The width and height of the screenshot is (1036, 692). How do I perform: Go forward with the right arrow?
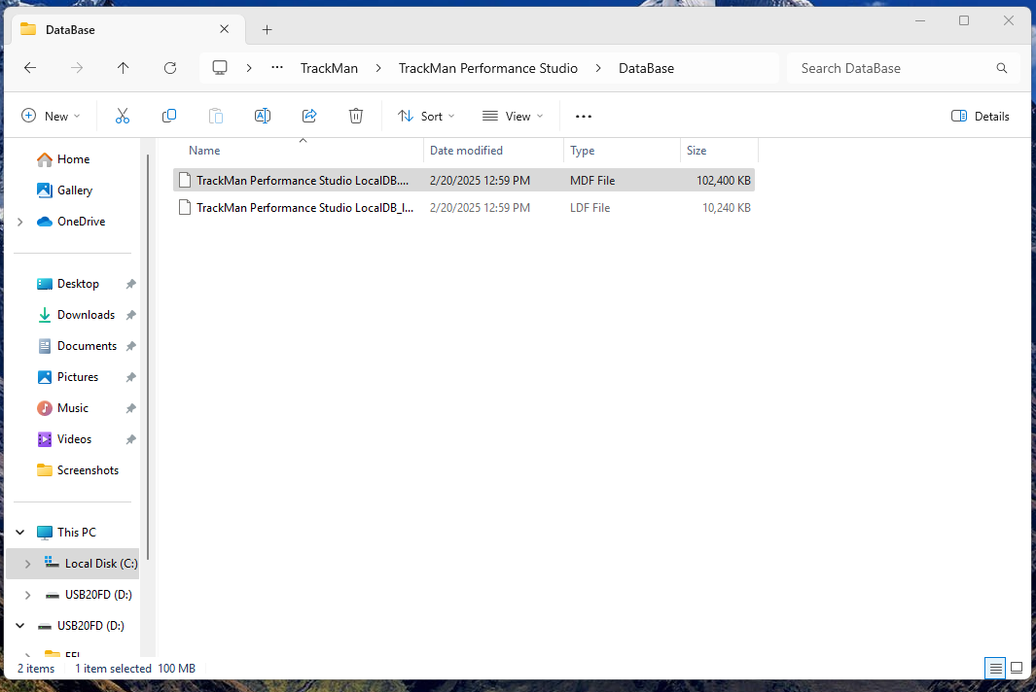[x=77, y=68]
